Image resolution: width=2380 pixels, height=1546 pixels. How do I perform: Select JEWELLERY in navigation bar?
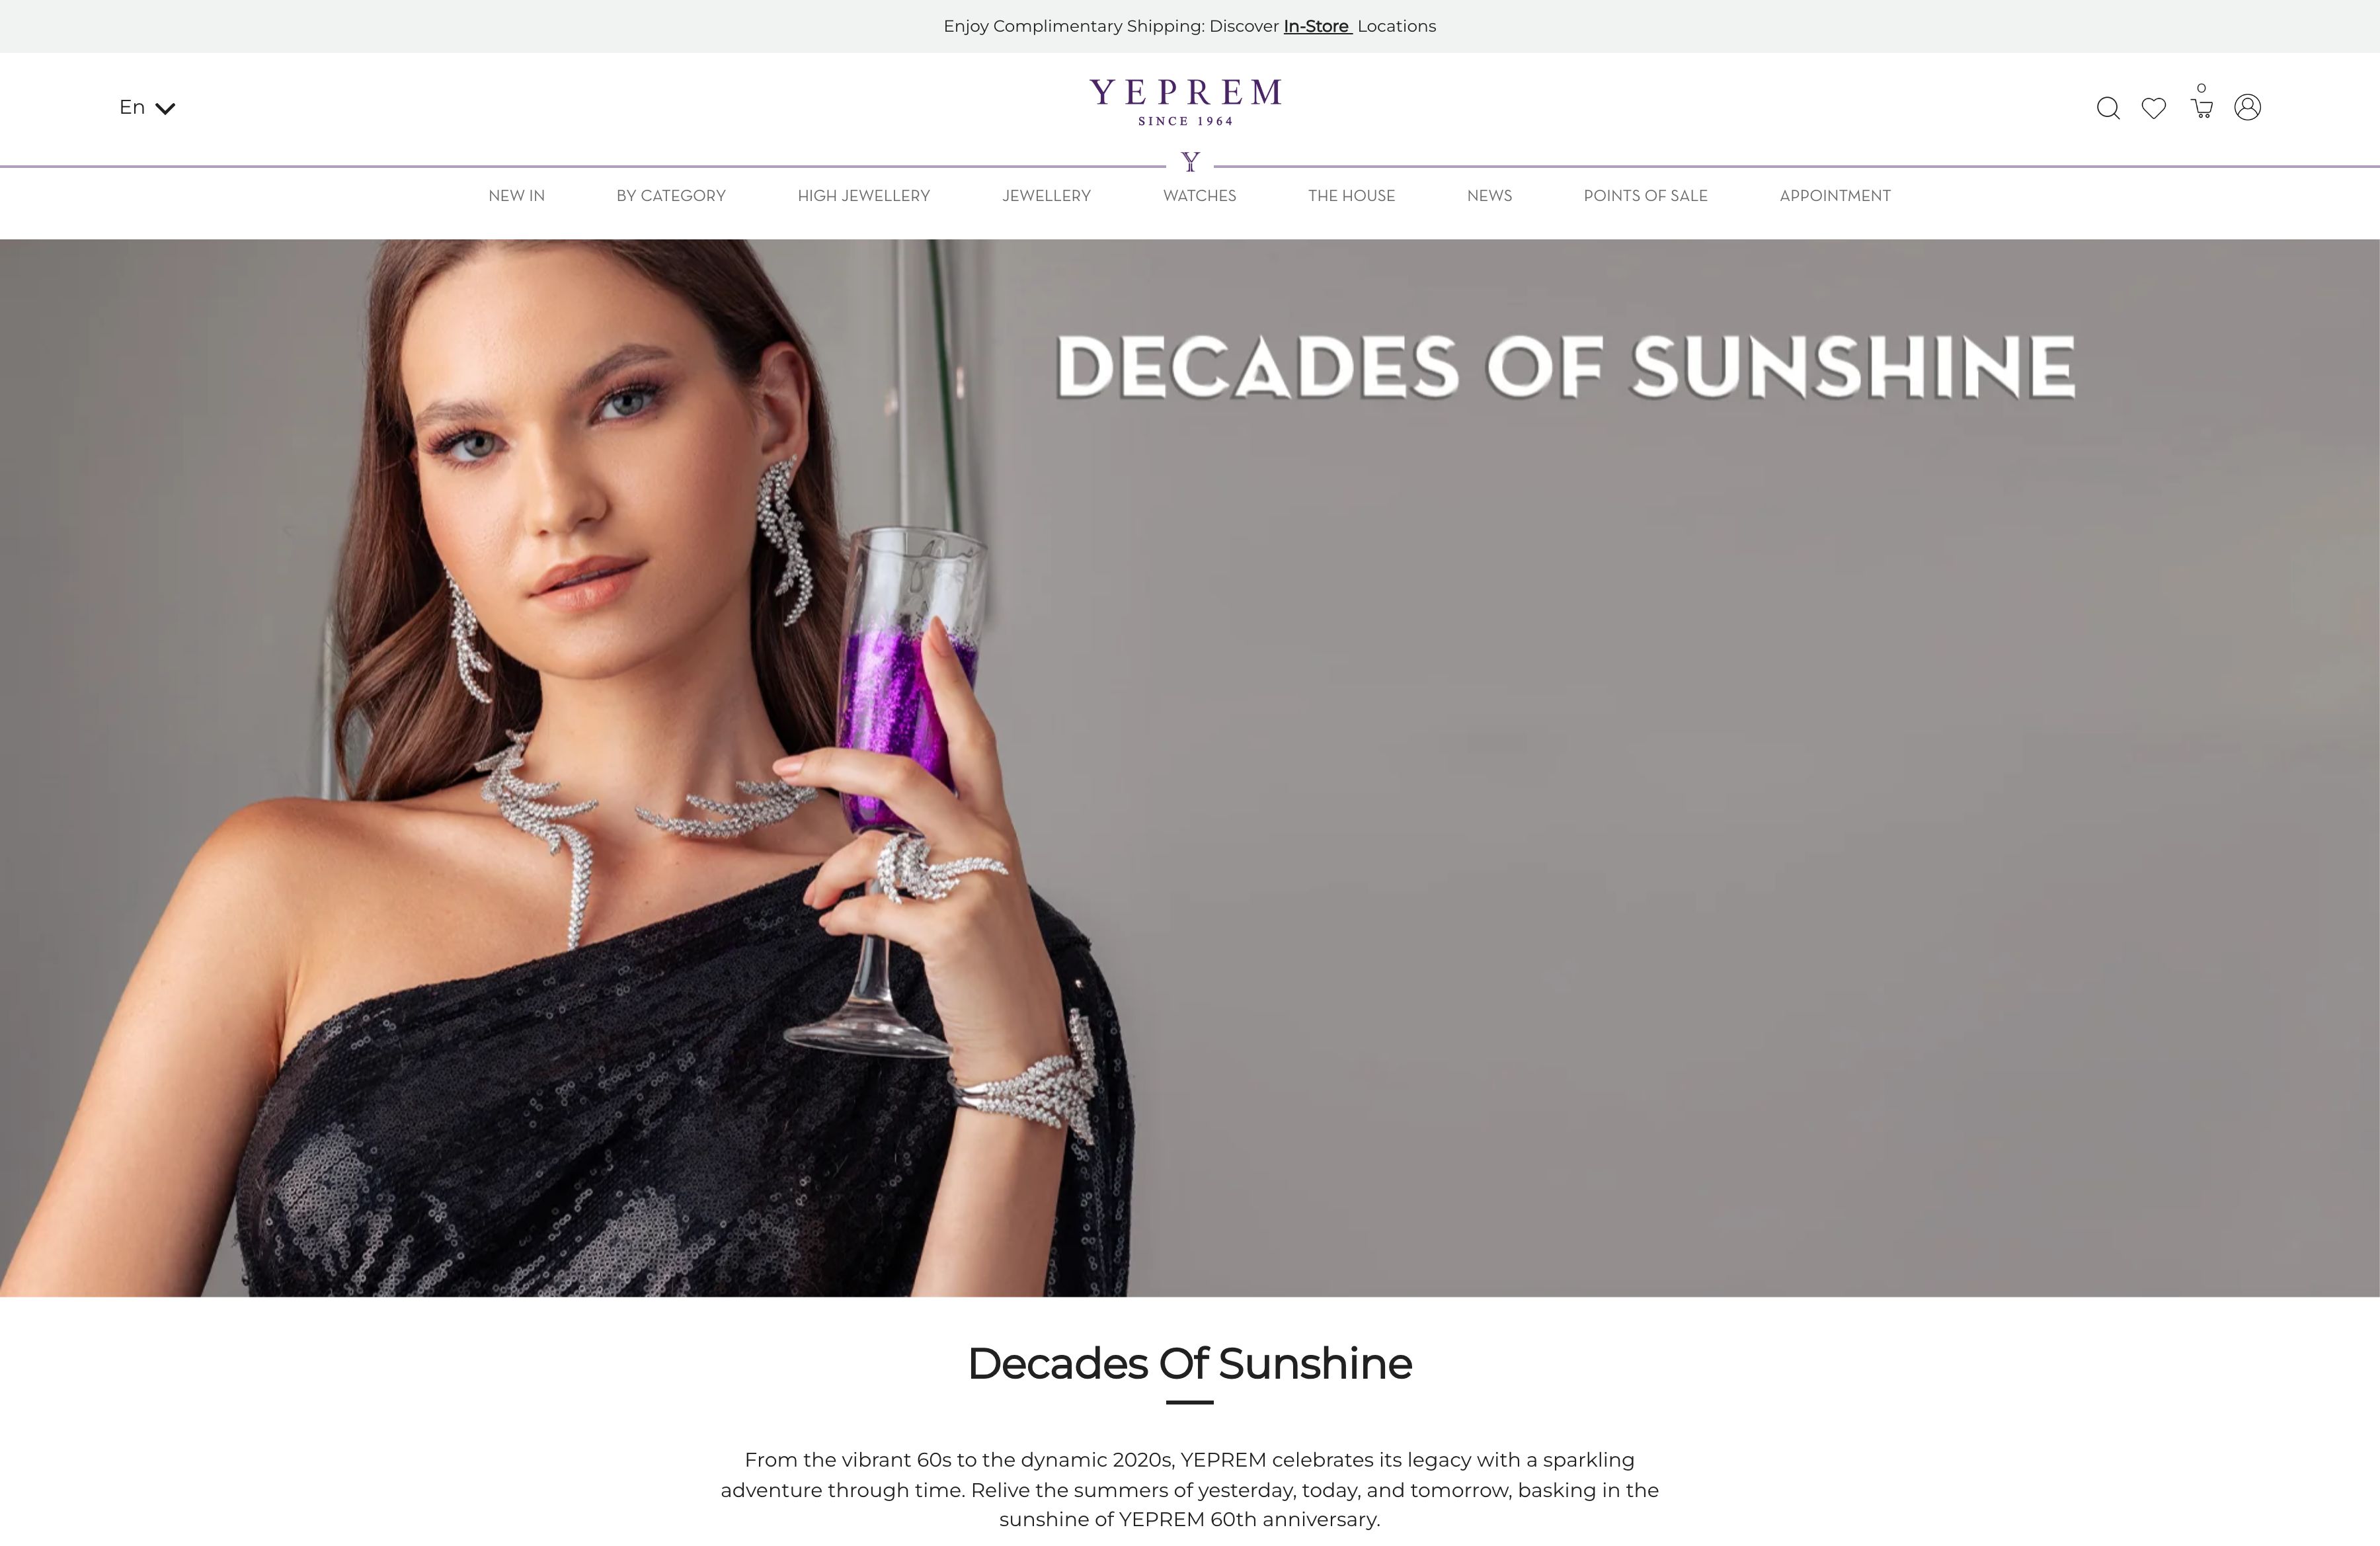coord(1046,196)
